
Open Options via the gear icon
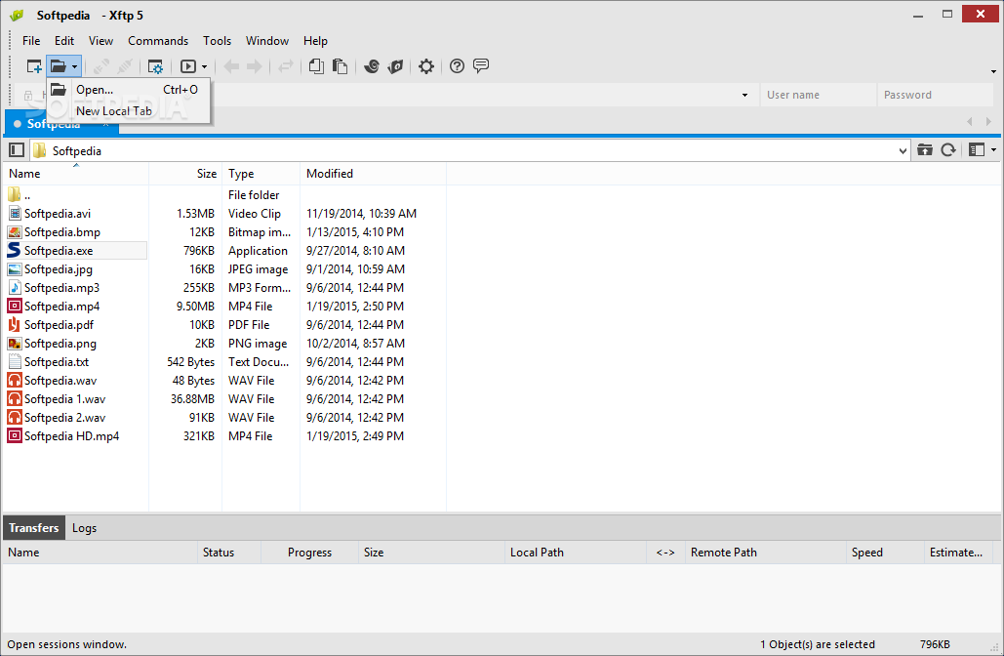click(425, 66)
